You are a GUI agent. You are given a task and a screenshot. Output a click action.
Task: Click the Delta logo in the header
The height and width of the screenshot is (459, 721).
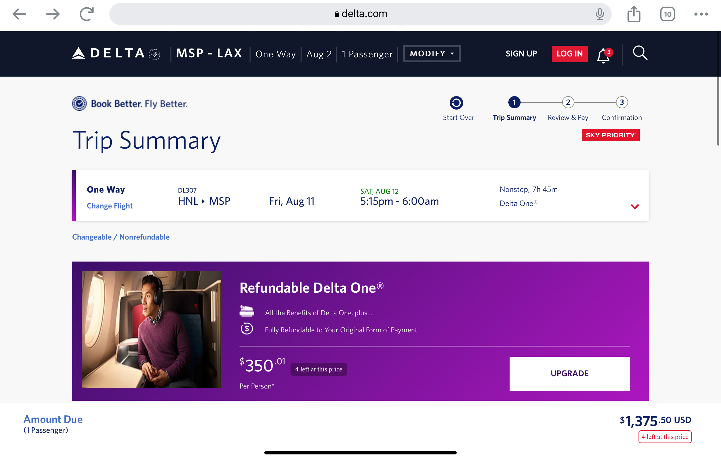[x=116, y=53]
